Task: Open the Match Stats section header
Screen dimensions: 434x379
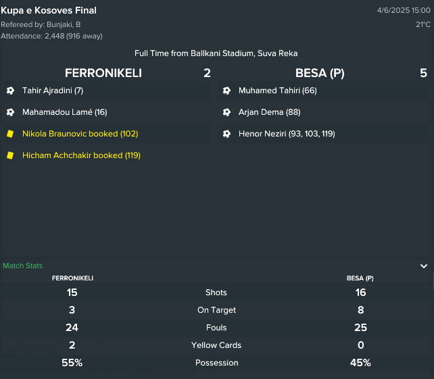Action: [x=23, y=266]
